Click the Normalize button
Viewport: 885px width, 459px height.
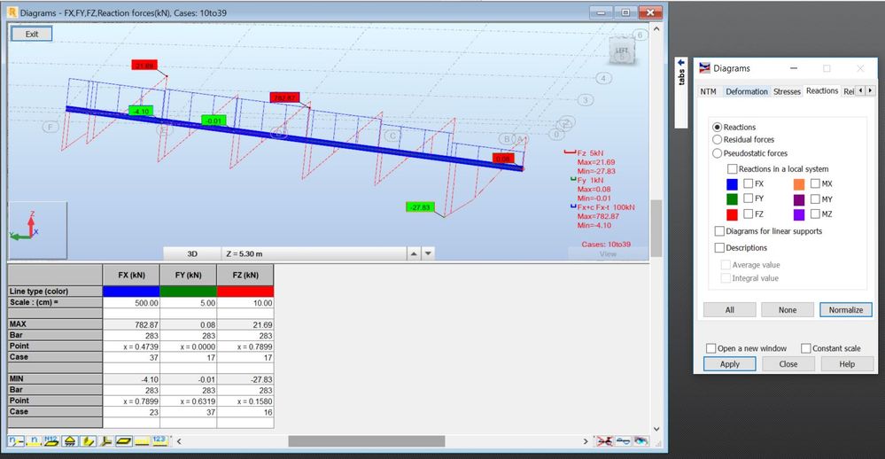tap(845, 310)
